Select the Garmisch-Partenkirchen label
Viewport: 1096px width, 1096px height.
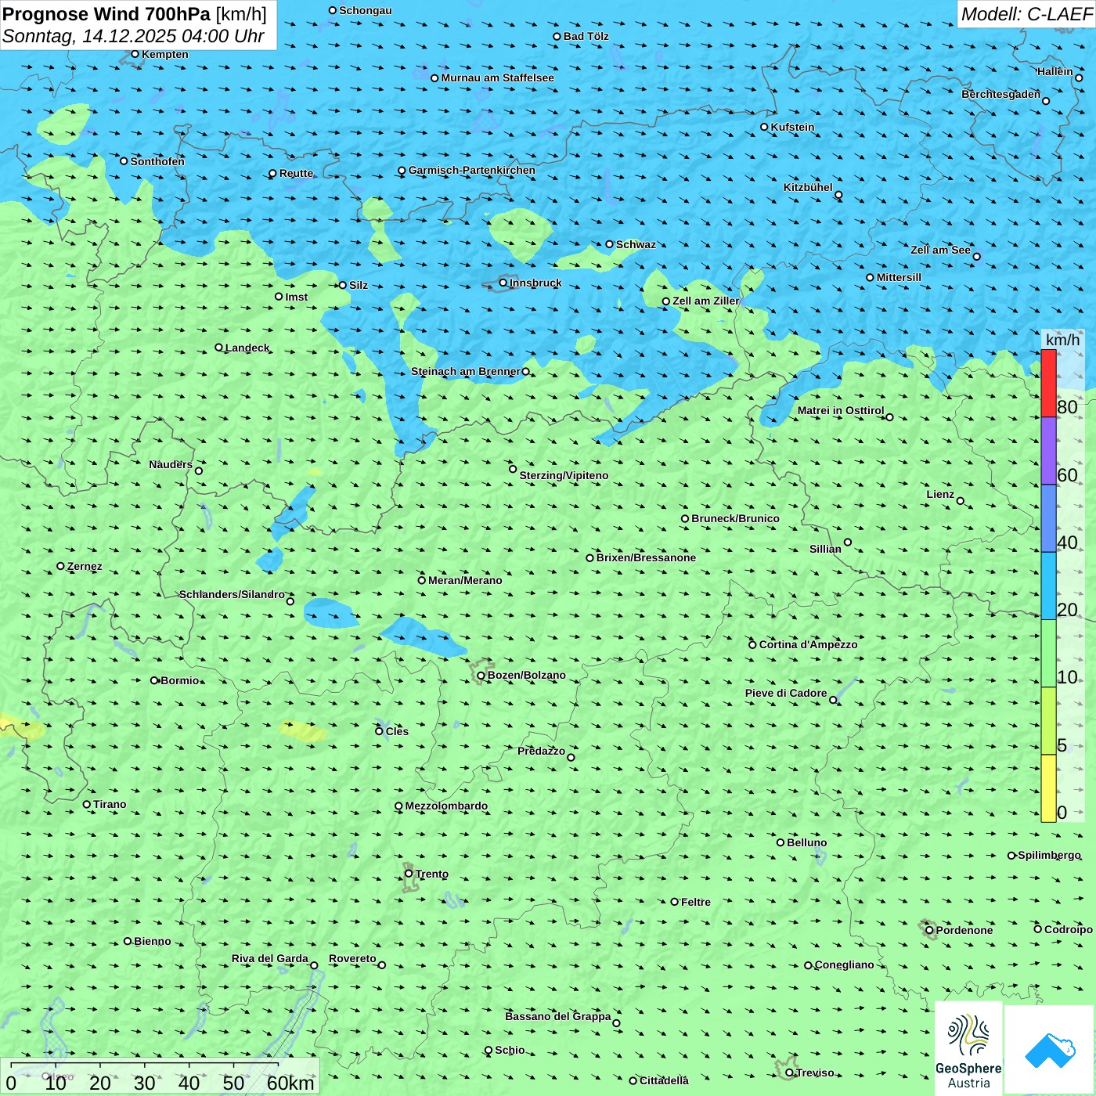(472, 170)
